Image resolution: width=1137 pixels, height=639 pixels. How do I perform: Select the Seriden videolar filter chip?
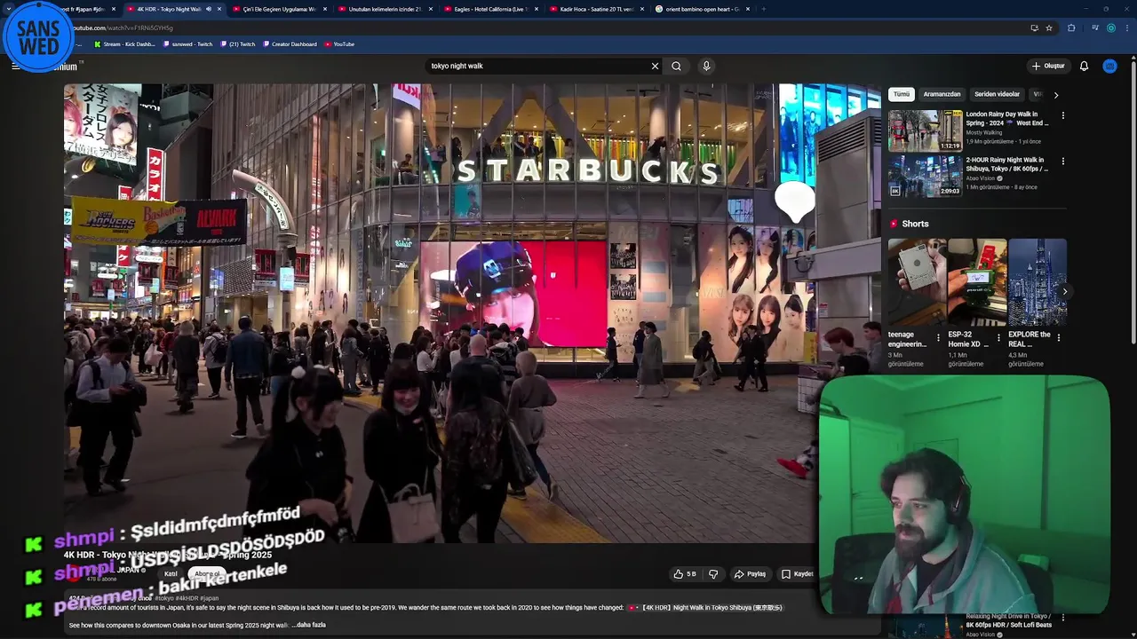(x=997, y=94)
